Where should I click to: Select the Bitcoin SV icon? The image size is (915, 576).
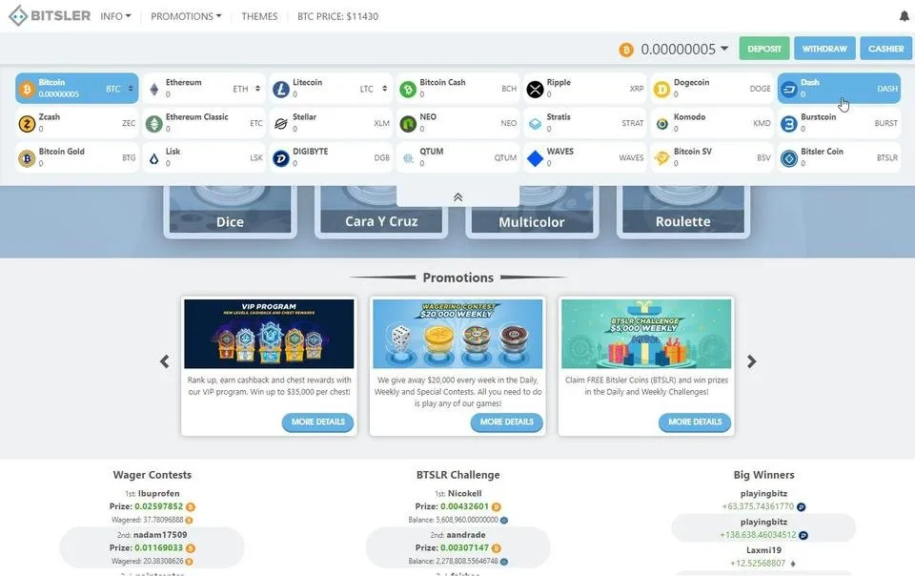tap(661, 157)
